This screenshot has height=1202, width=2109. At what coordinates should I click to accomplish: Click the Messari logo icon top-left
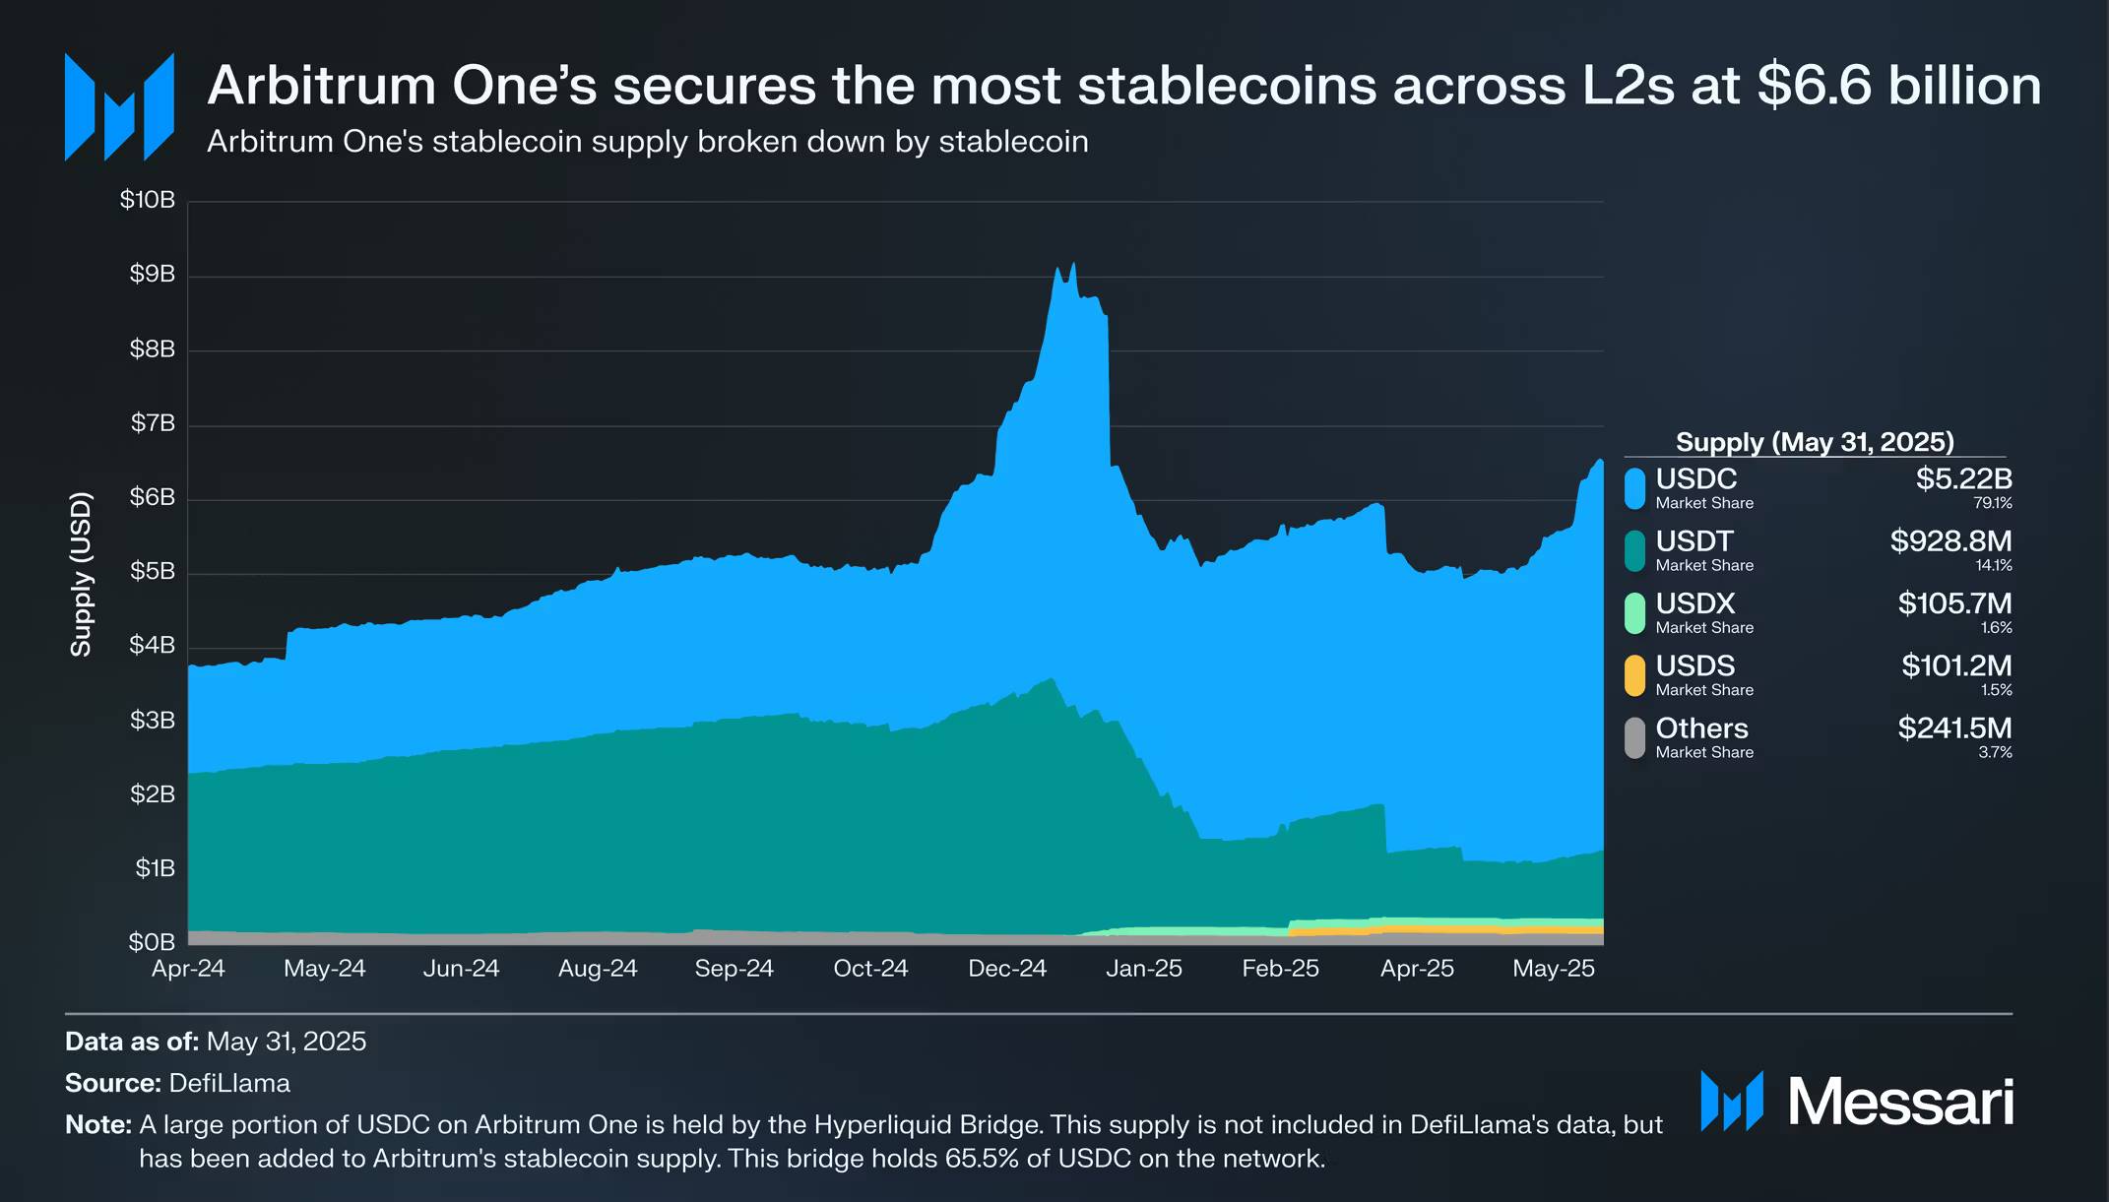[x=119, y=106]
